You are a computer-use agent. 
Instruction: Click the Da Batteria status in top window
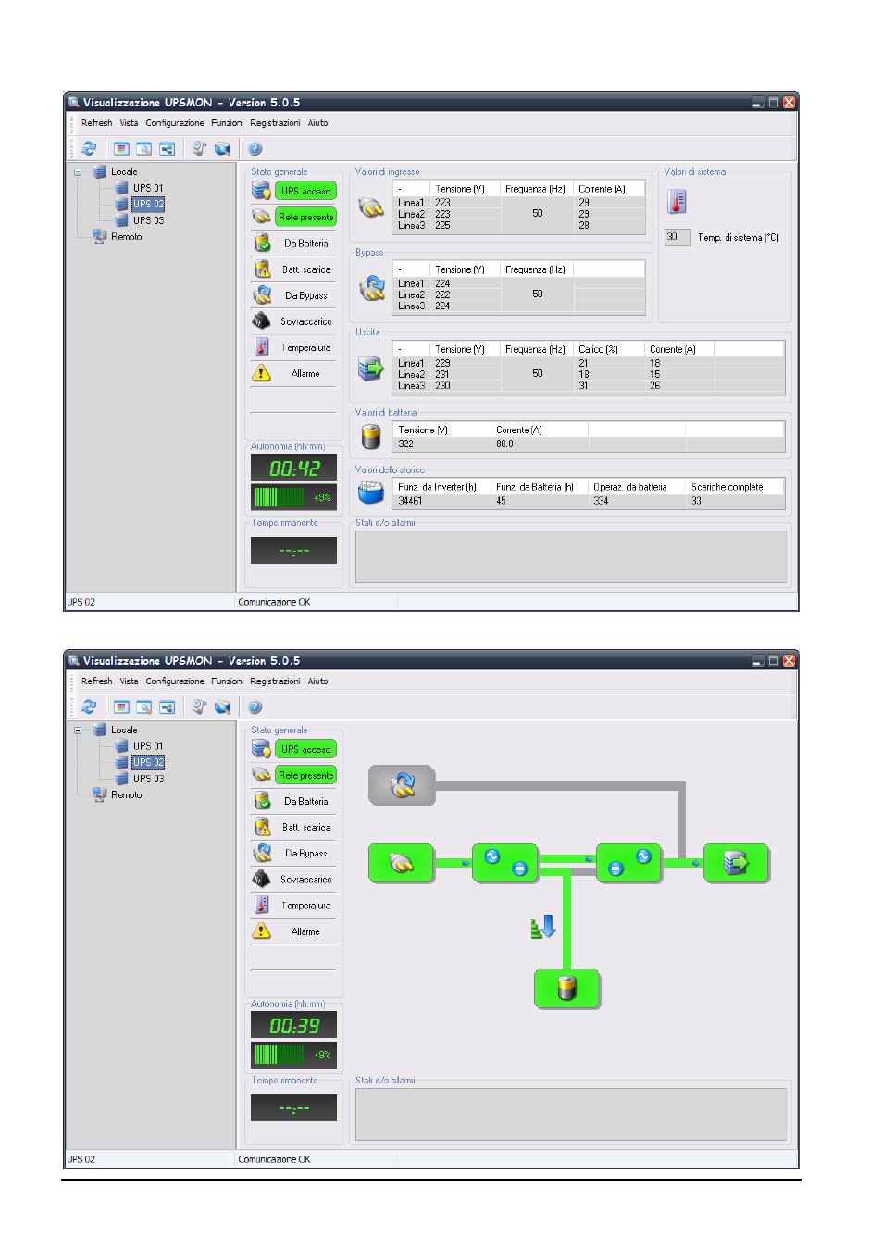coord(305,243)
